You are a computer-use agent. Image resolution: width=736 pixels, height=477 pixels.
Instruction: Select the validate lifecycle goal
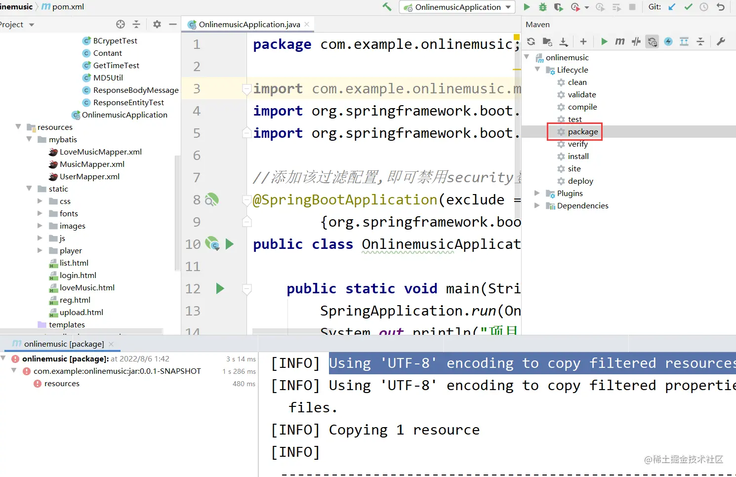click(581, 94)
